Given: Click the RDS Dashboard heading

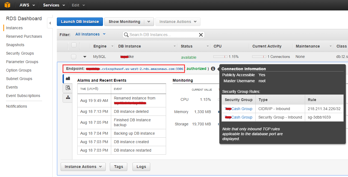Looking at the screenshot, I should [x=24, y=19].
